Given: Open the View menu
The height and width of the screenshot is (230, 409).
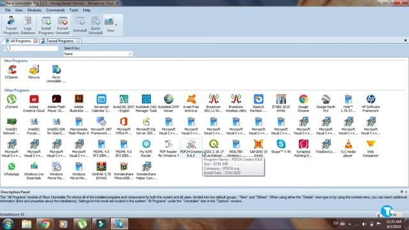Looking at the screenshot, I should 19,10.
